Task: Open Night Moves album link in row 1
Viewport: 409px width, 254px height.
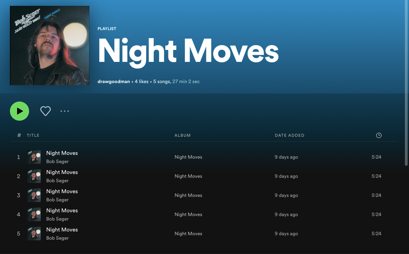Action: pyautogui.click(x=188, y=157)
